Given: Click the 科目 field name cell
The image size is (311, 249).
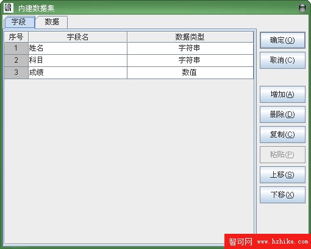Looking at the screenshot, I should [x=77, y=60].
